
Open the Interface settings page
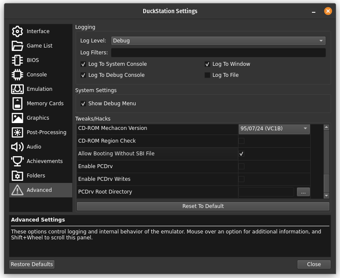pyautogui.click(x=38, y=31)
